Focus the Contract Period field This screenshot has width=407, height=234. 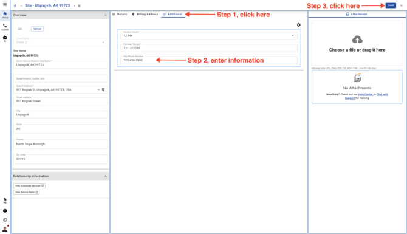coord(209,48)
